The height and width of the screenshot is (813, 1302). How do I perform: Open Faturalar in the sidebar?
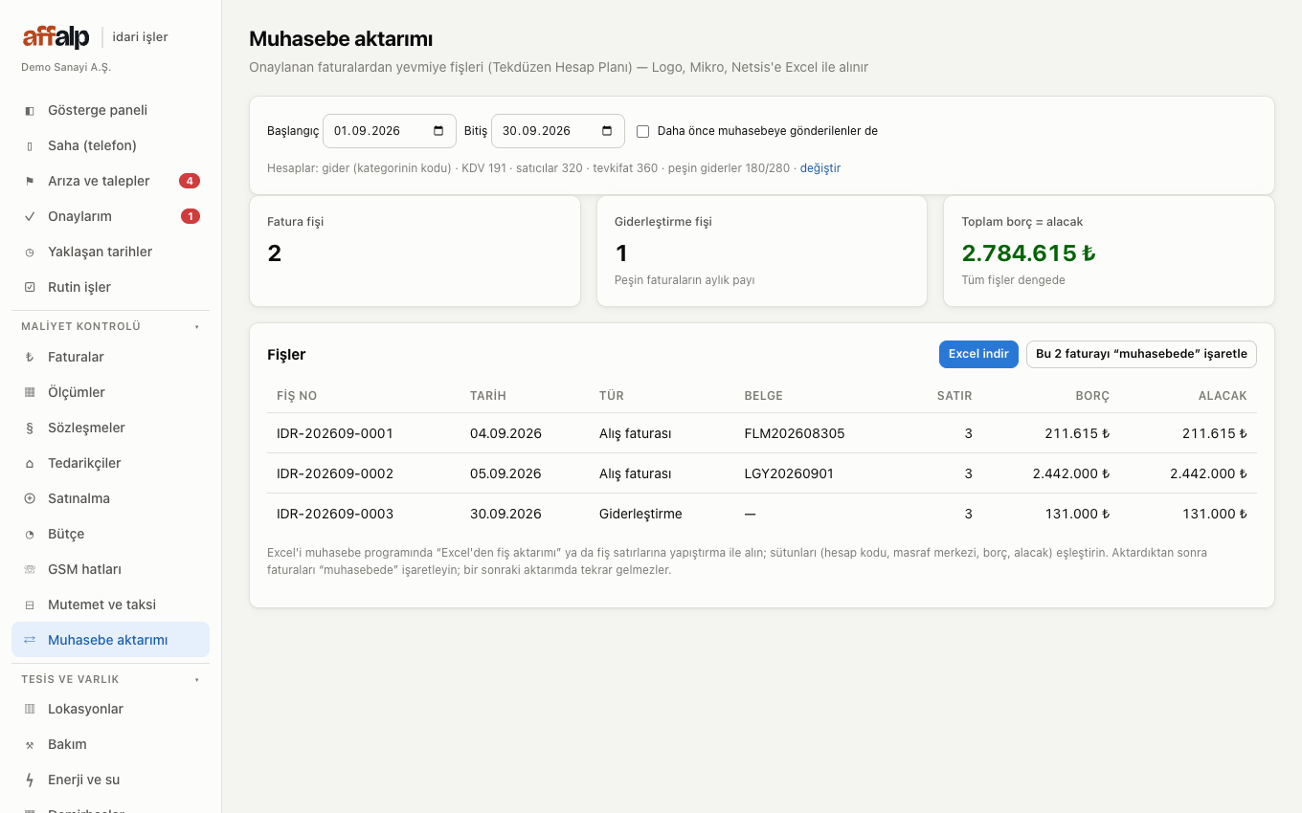(110, 357)
